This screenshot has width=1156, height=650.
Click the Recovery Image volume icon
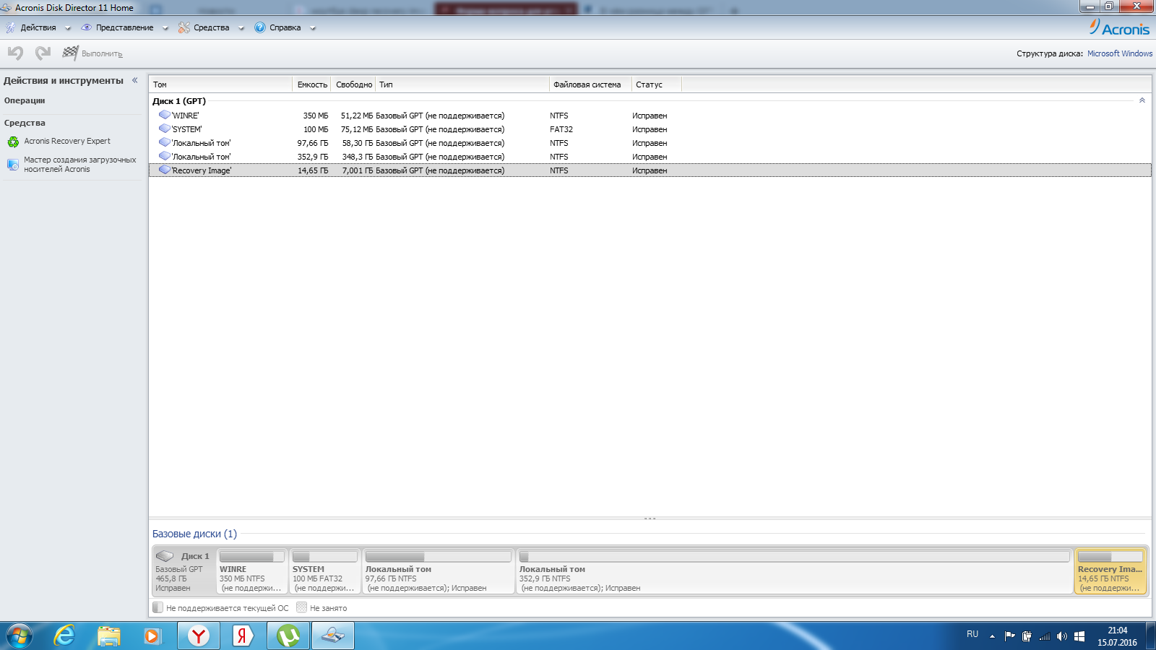[165, 170]
